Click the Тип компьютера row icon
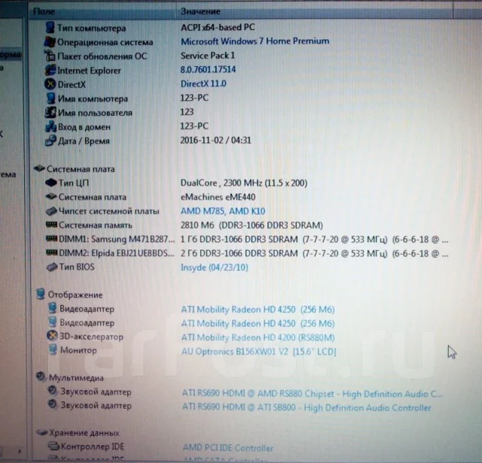The height and width of the screenshot is (463, 482). pos(50,27)
